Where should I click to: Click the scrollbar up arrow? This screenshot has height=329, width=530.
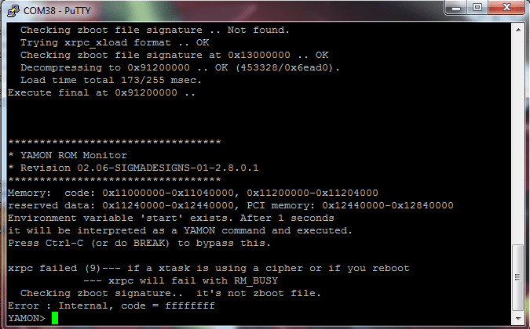[x=518, y=30]
